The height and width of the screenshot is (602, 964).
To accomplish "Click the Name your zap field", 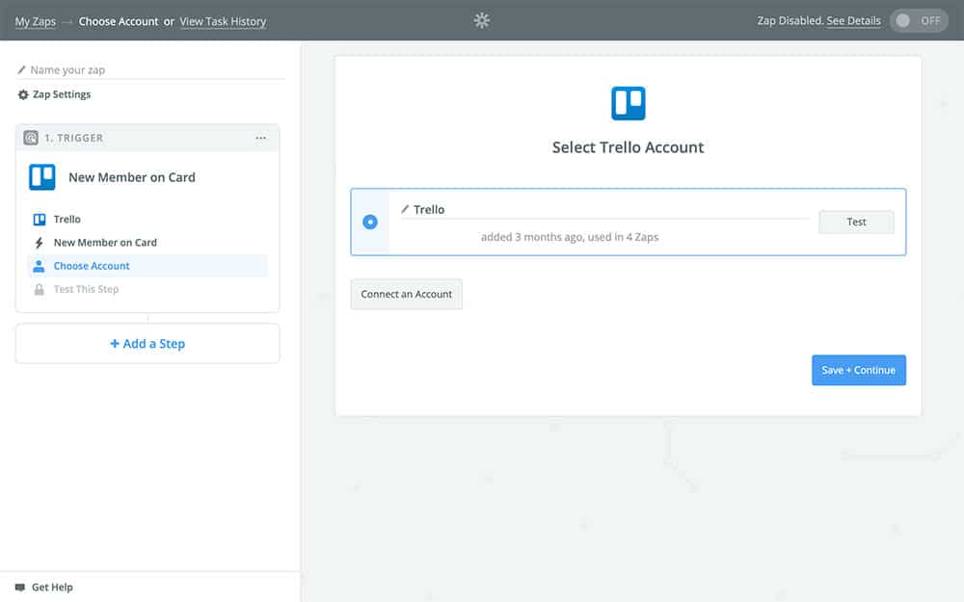I will point(154,70).
